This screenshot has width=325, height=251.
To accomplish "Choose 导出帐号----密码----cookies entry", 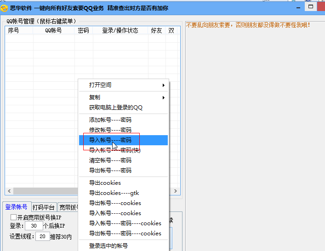I will pyautogui.click(x=123, y=234).
